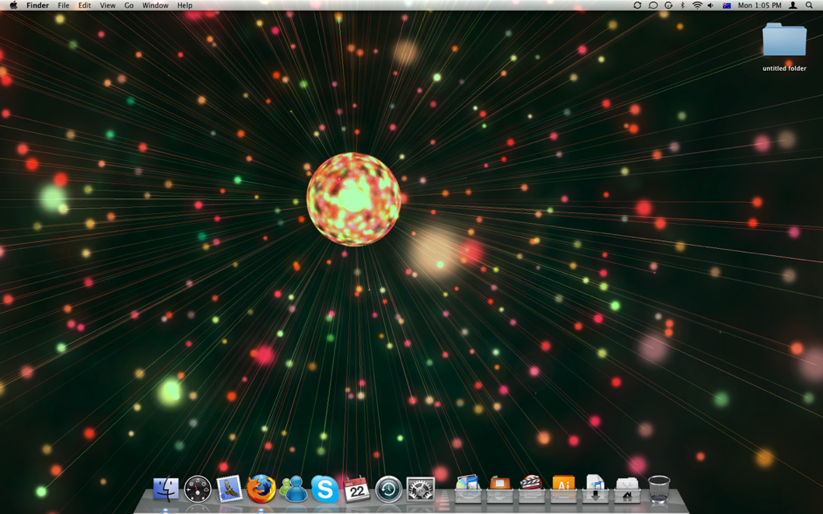Open Dashboard from the Dock
The height and width of the screenshot is (514, 823).
click(x=198, y=489)
